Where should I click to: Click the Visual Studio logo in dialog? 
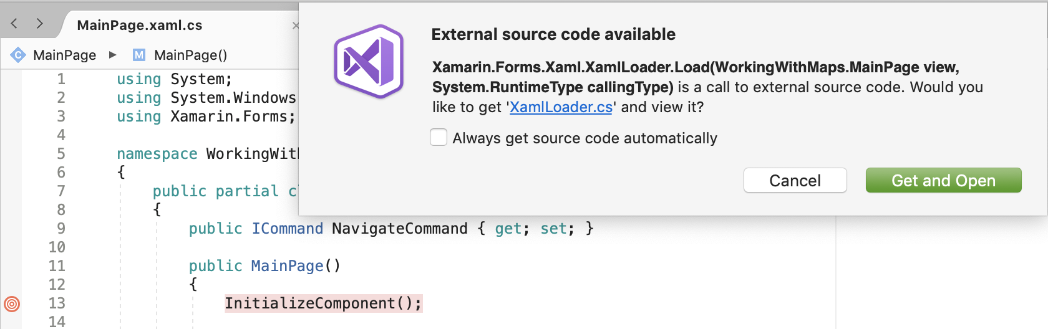tap(369, 62)
